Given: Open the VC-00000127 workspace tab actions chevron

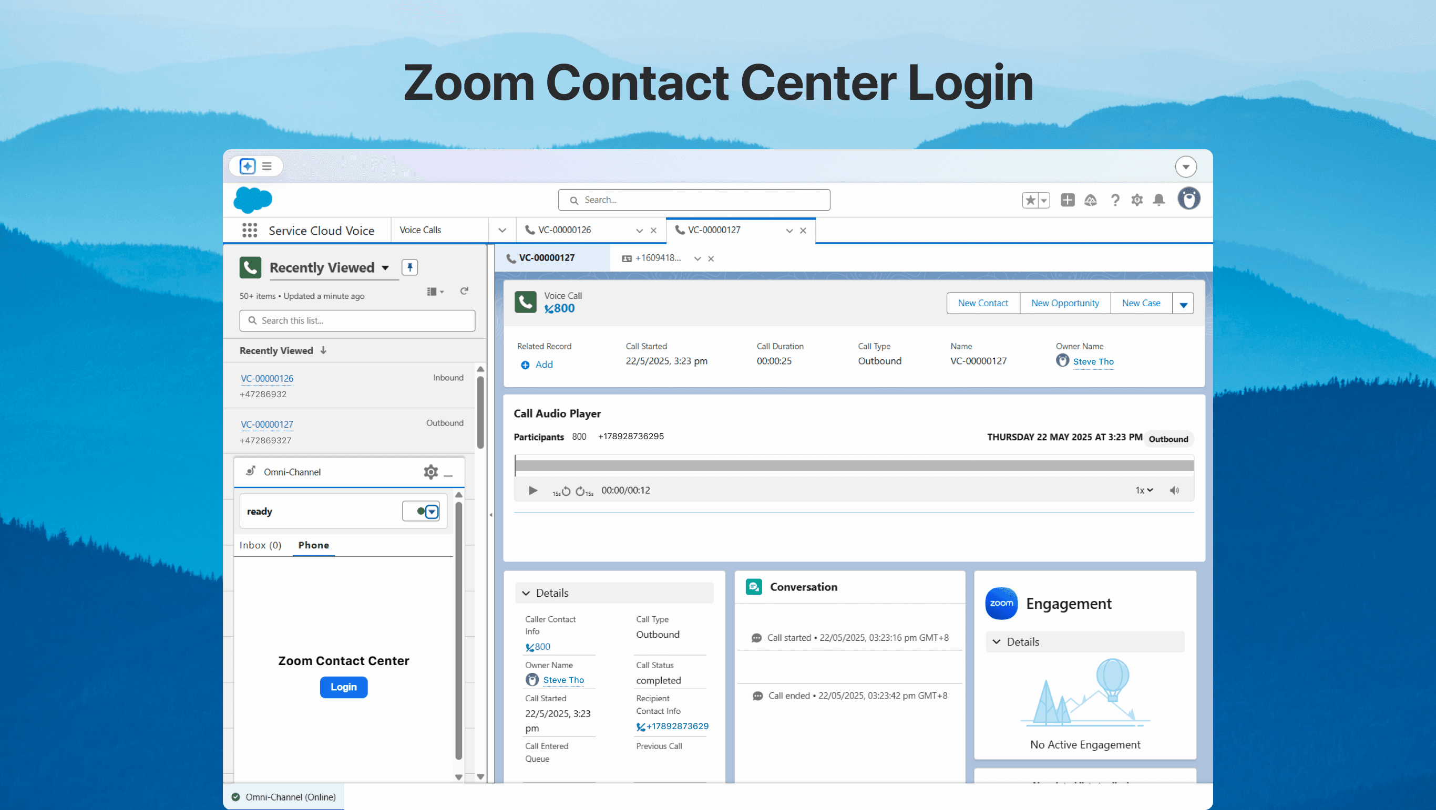Looking at the screenshot, I should 789,231.
